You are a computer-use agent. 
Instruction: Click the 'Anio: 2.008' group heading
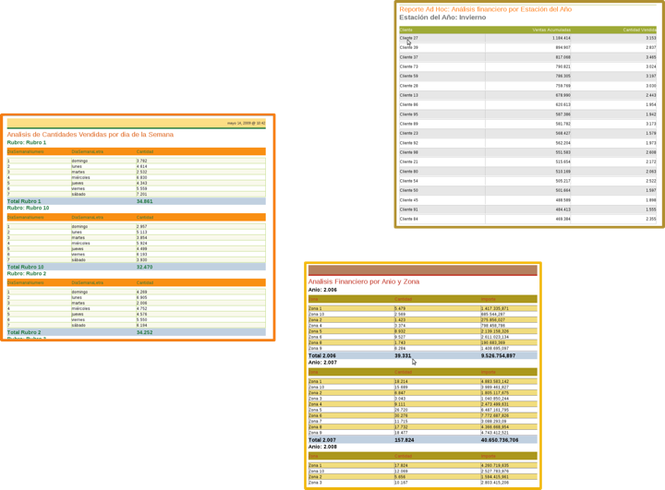coord(323,447)
